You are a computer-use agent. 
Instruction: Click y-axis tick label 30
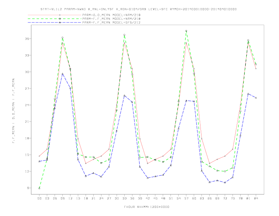27,72
